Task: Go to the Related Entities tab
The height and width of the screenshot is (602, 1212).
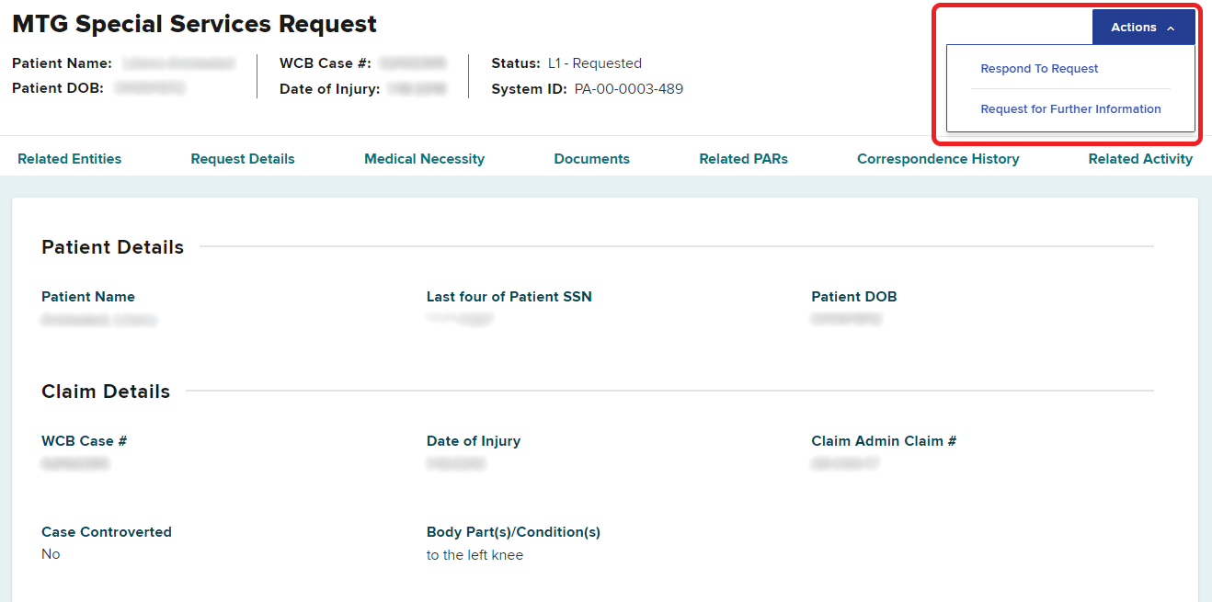Action: click(70, 159)
